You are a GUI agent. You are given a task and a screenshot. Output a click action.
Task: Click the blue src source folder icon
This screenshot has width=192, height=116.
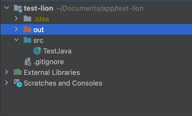point(27,40)
